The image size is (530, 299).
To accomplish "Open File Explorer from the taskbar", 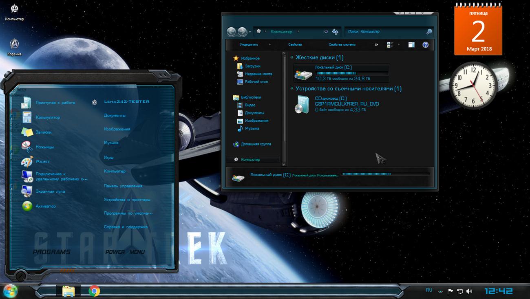I will click(68, 291).
